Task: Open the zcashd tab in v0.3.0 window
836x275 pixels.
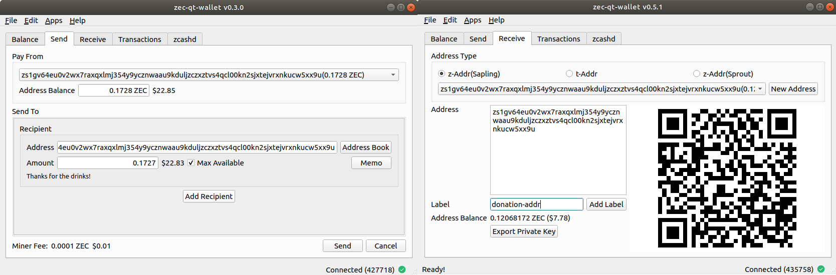Action: click(x=184, y=39)
